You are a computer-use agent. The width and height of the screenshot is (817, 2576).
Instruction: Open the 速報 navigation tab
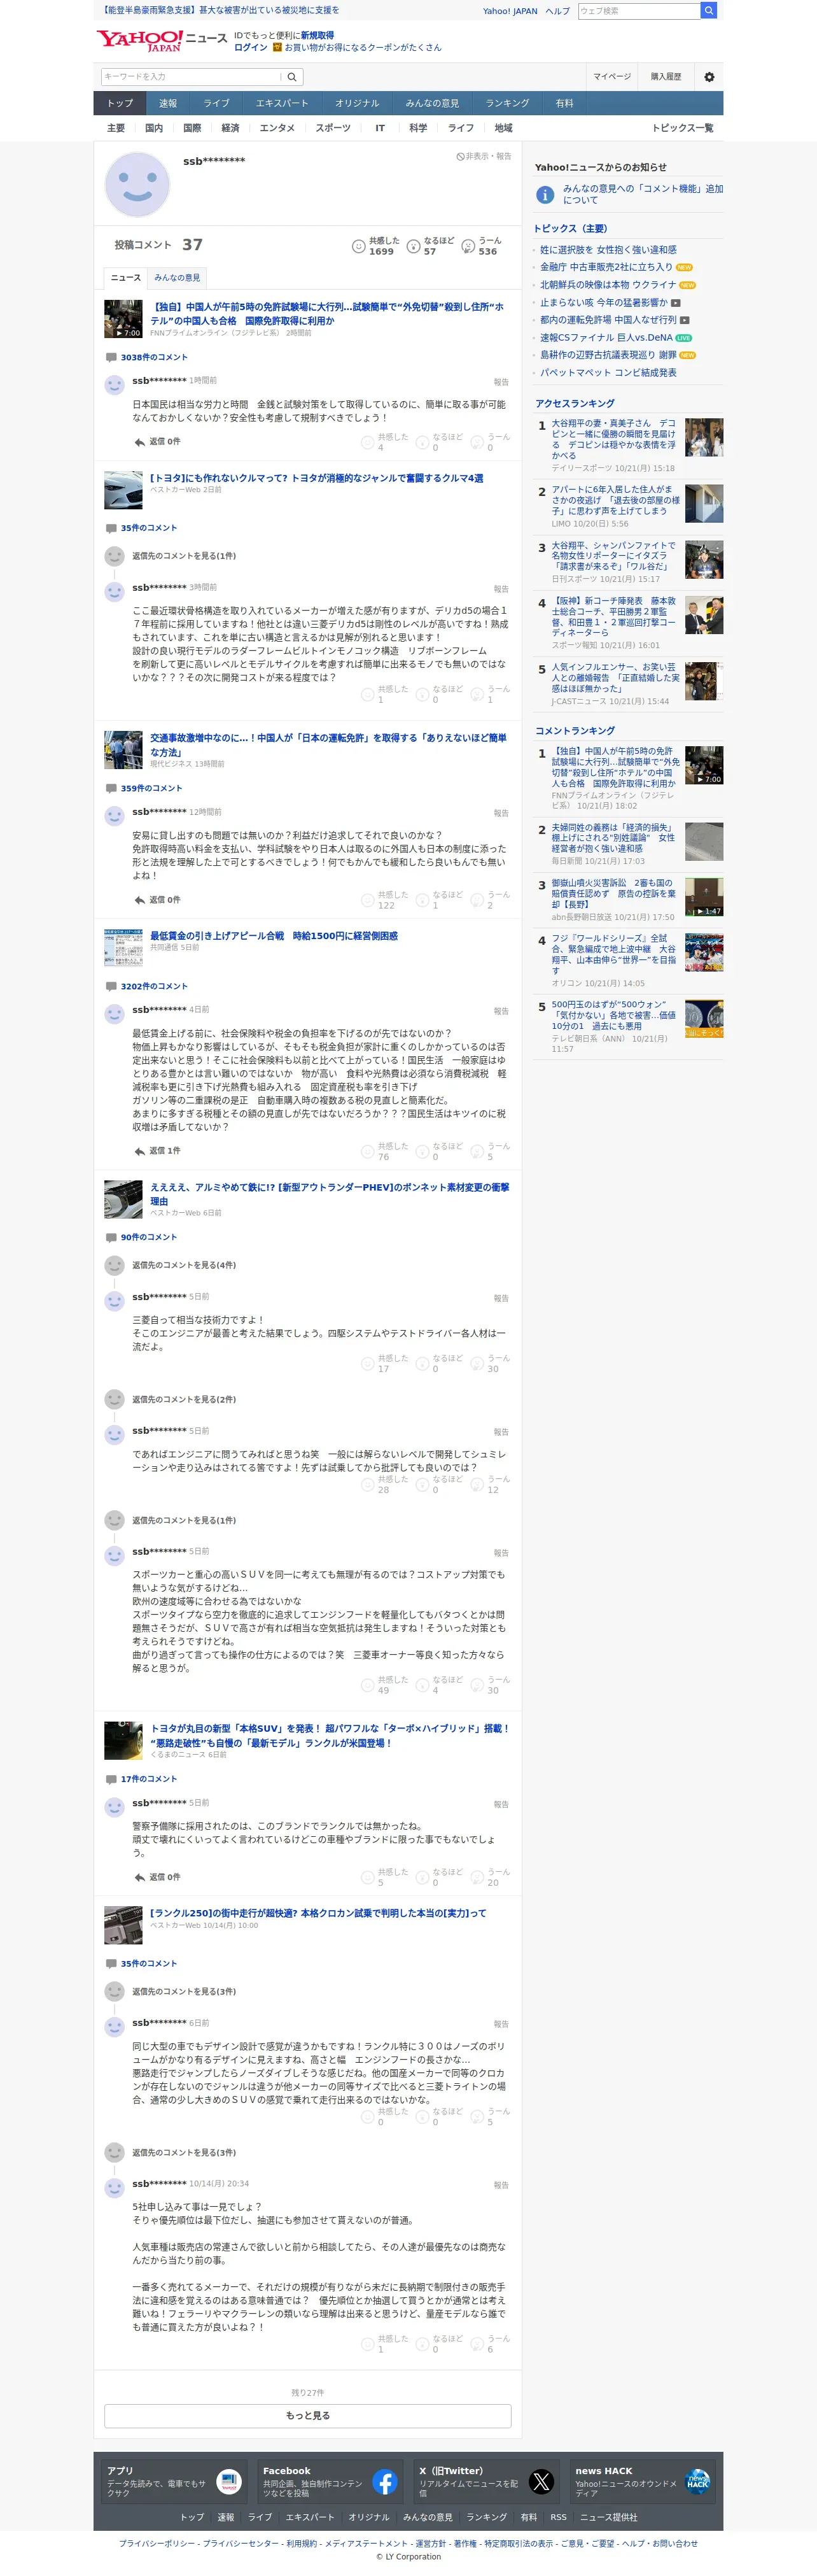point(168,103)
